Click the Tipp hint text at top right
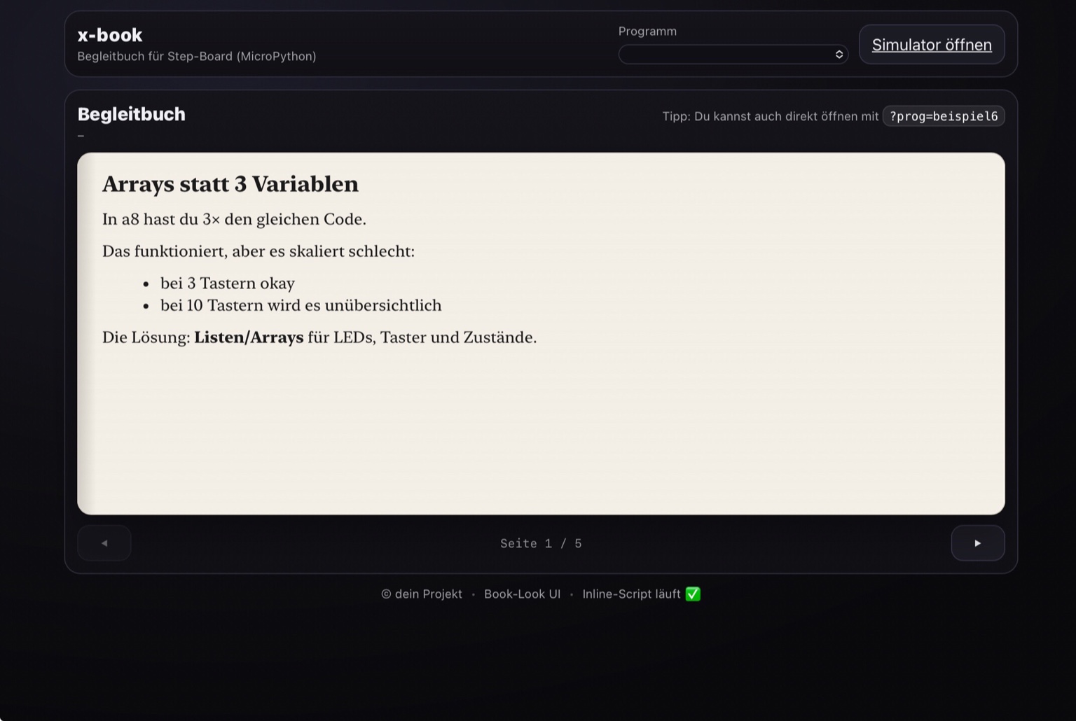1076x721 pixels. point(771,116)
